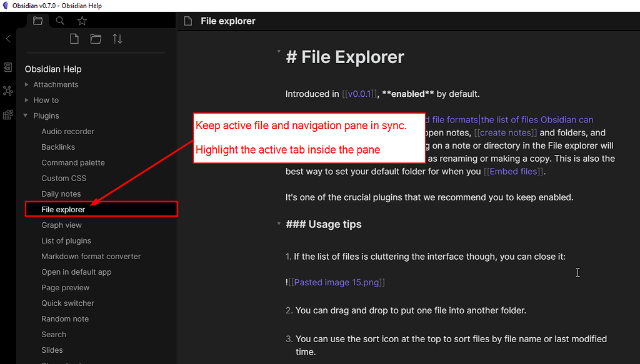Open the graph view from the left ribbon
This screenshot has width=640, height=364.
point(7,91)
